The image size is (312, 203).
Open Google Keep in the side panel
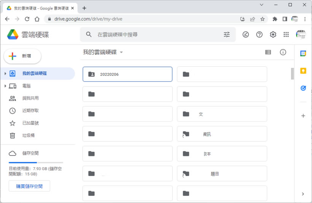pyautogui.click(x=303, y=71)
